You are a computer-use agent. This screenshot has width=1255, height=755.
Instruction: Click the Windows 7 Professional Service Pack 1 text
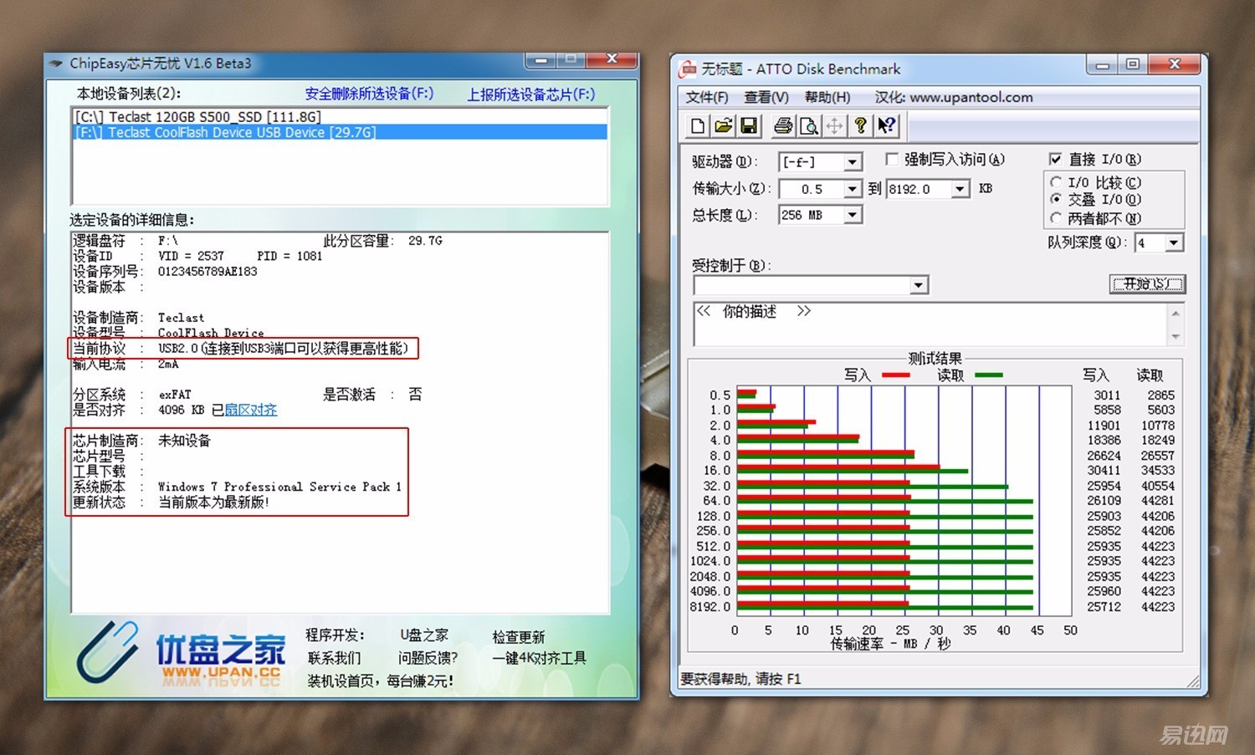pyautogui.click(x=279, y=487)
